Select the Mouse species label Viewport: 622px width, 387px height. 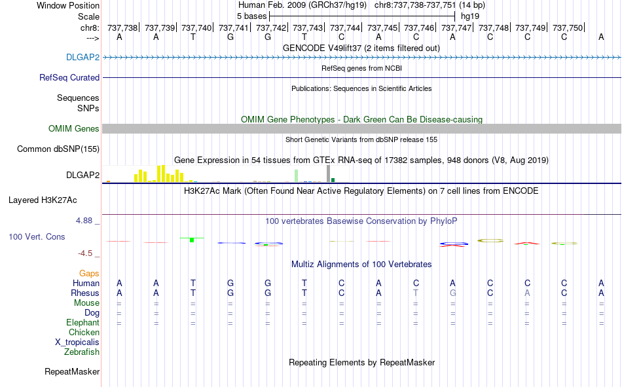[86, 303]
